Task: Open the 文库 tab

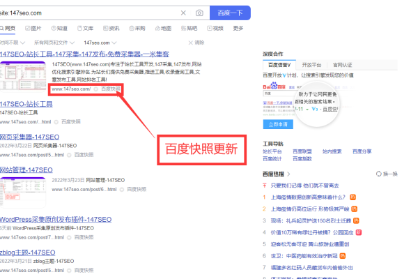Action: point(85,28)
